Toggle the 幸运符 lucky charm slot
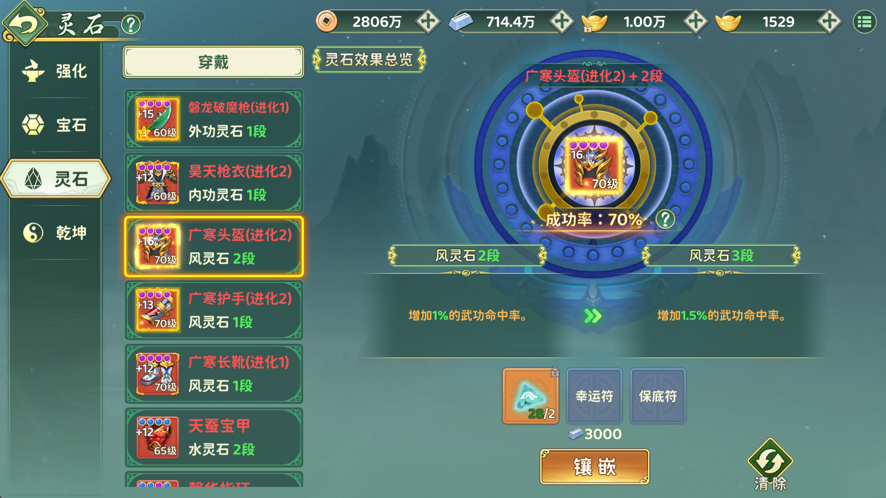The height and width of the screenshot is (498, 886). pyautogui.click(x=594, y=396)
